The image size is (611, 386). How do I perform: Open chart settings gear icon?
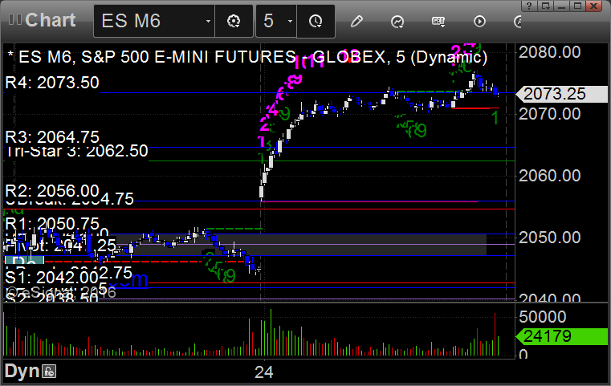click(234, 21)
